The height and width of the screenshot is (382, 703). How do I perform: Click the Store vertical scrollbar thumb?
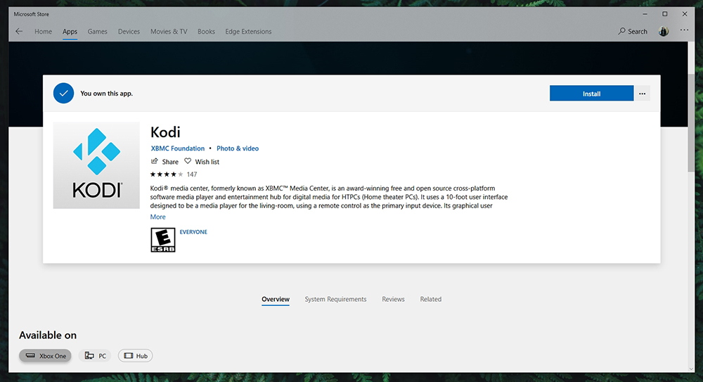coord(691,122)
